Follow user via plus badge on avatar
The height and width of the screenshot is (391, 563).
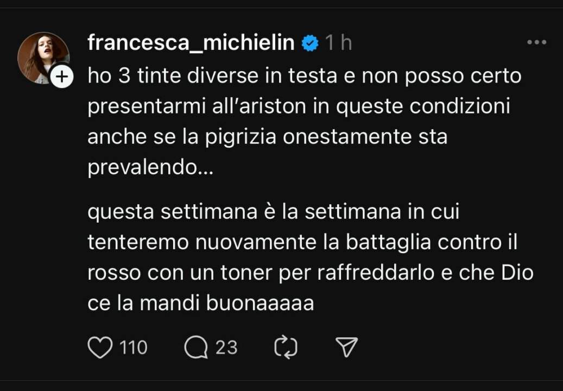click(x=61, y=78)
